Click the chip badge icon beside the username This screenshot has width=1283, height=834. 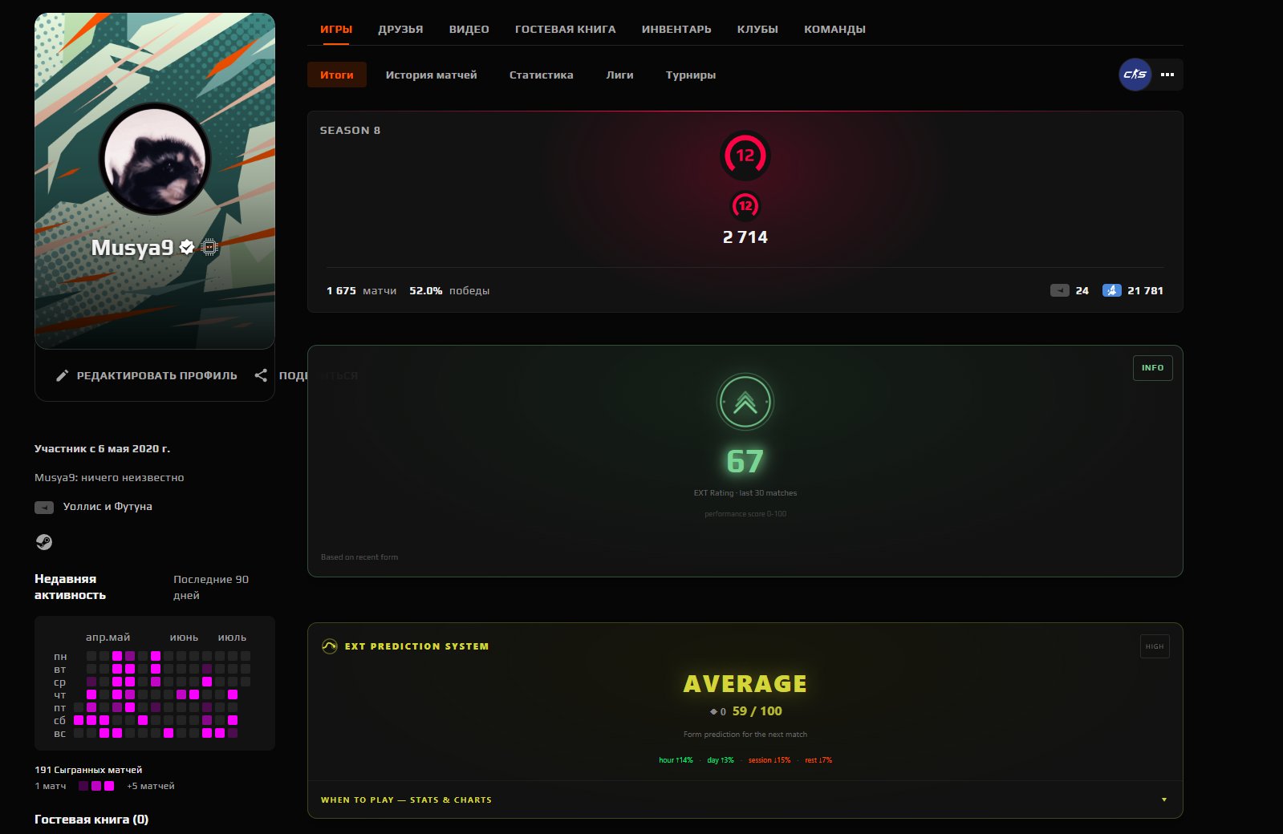(x=209, y=247)
